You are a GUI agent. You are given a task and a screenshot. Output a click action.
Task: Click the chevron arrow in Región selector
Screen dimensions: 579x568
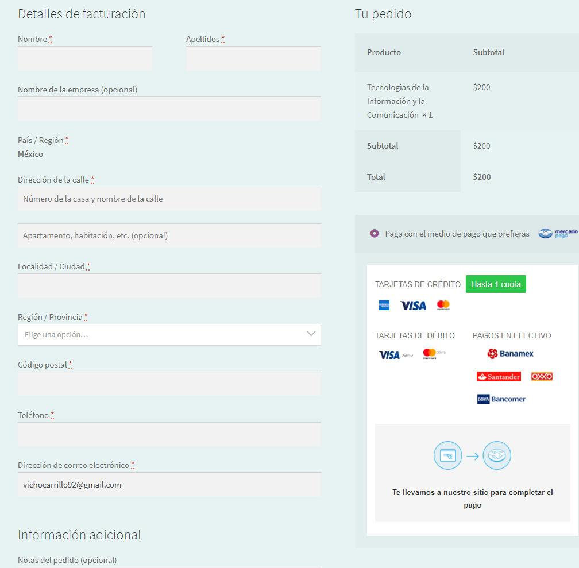pyautogui.click(x=311, y=334)
